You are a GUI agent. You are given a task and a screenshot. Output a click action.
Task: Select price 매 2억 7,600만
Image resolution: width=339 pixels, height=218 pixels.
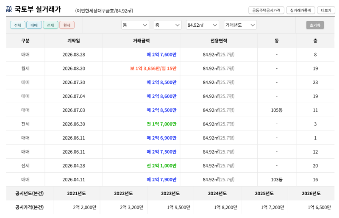(x=161, y=55)
